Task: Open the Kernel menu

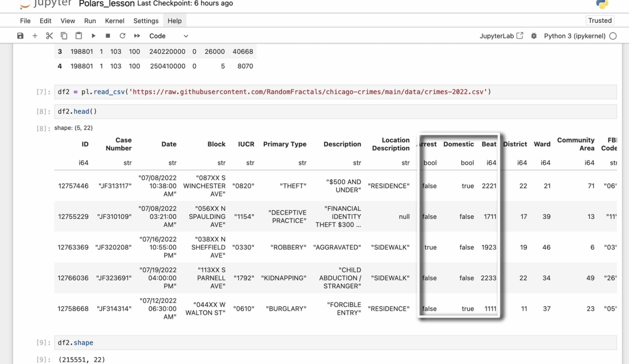Action: pos(114,21)
